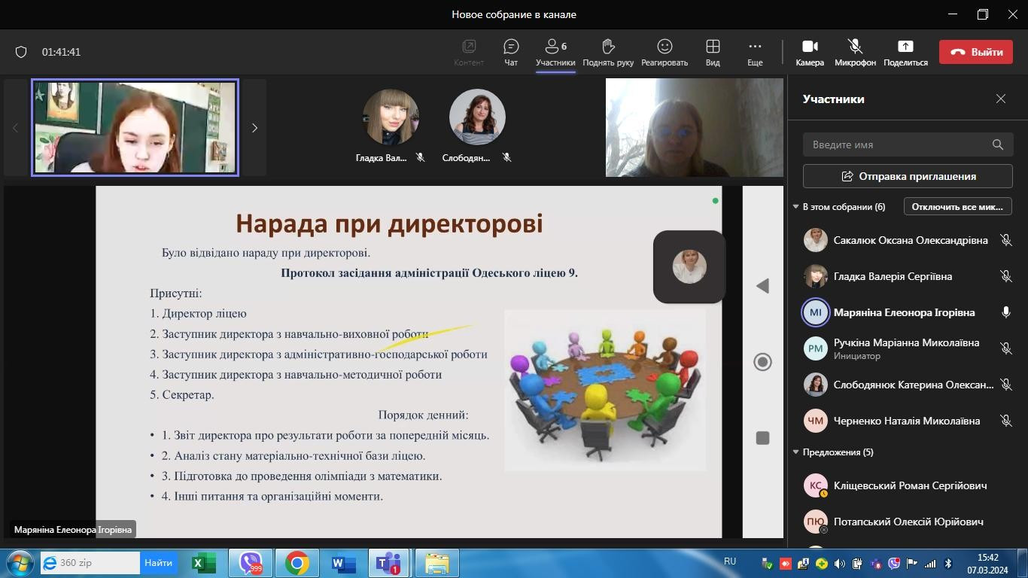The image size is (1028, 578).
Task: Open Microsoft Teams from the taskbar
Action: (x=388, y=563)
